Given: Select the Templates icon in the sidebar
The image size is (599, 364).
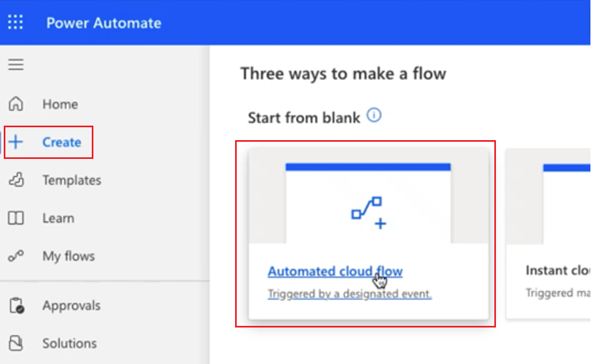Looking at the screenshot, I should point(16,180).
